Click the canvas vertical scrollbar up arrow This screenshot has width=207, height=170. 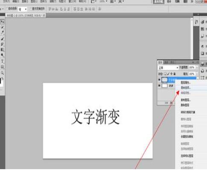tap(192, 20)
